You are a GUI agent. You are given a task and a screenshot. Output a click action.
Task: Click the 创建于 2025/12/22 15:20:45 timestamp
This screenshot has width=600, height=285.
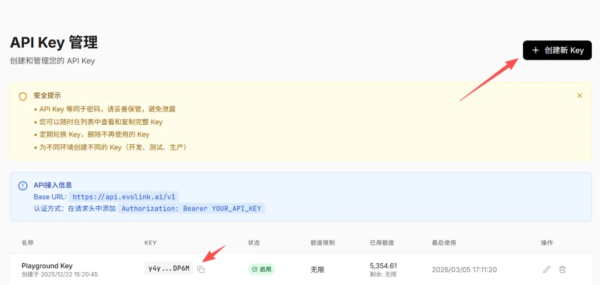(59, 274)
